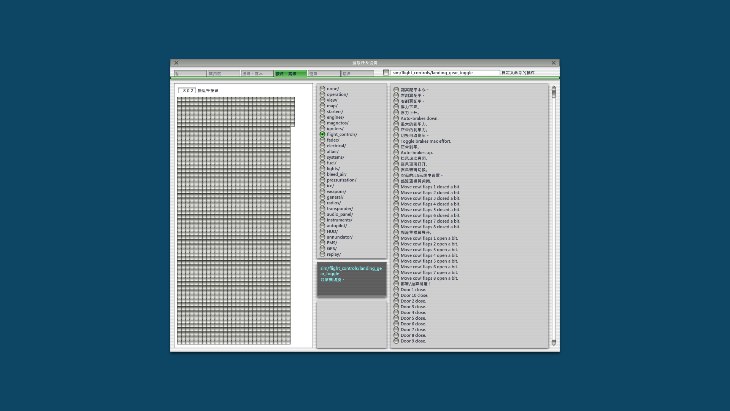This screenshot has width=730, height=411.
Task: Open the 设备 (Equipment) tab
Action: 358,73
